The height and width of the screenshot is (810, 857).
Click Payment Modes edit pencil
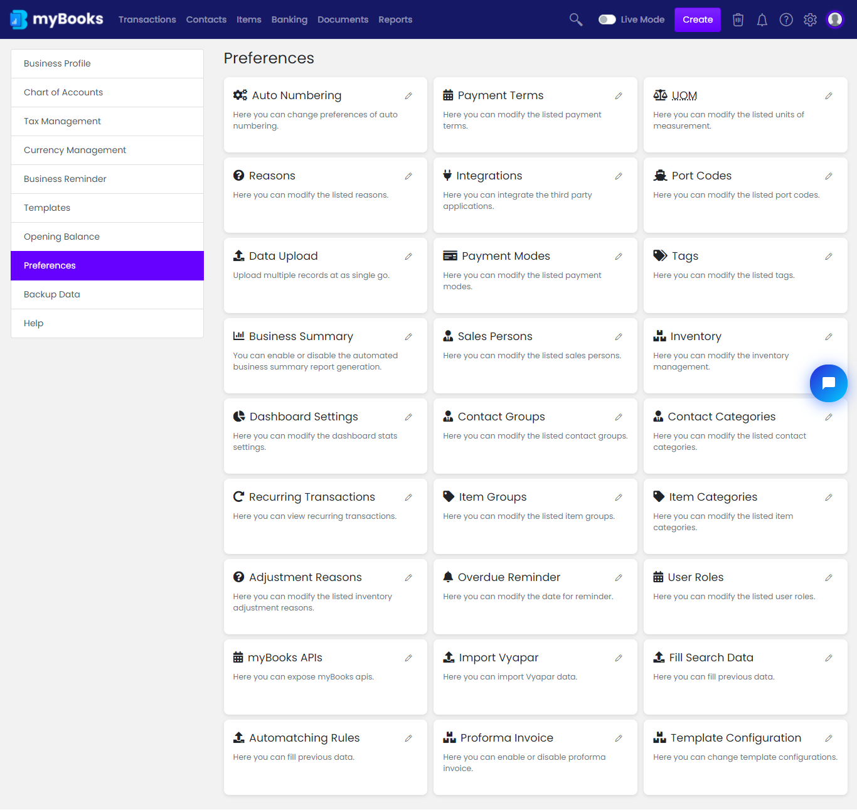619,257
